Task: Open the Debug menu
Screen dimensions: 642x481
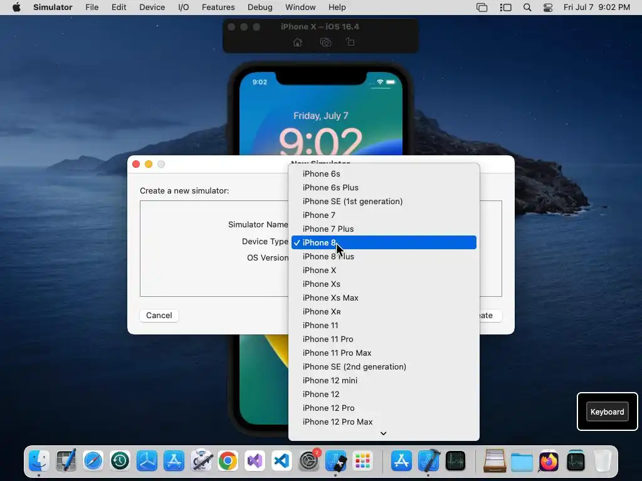Action: (x=260, y=8)
